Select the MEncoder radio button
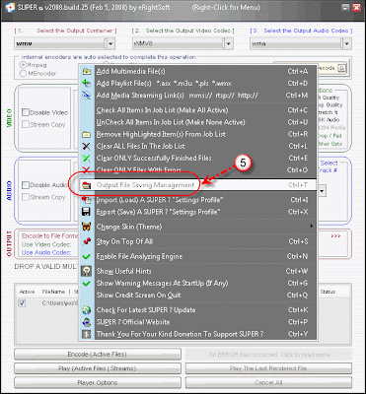This screenshot has width=366, height=394. (x=23, y=74)
